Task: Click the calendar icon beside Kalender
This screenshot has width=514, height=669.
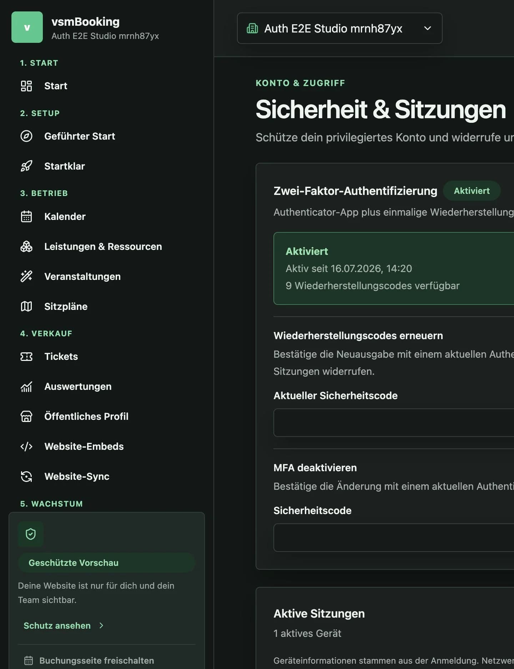Action: pos(26,216)
